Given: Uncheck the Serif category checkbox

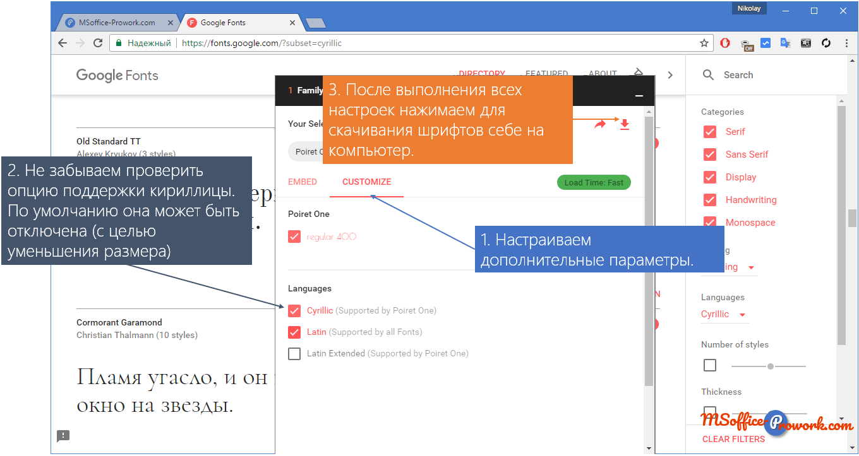Looking at the screenshot, I should pyautogui.click(x=710, y=132).
